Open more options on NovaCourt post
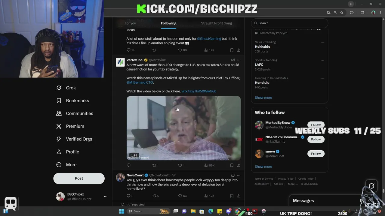 (x=239, y=175)
